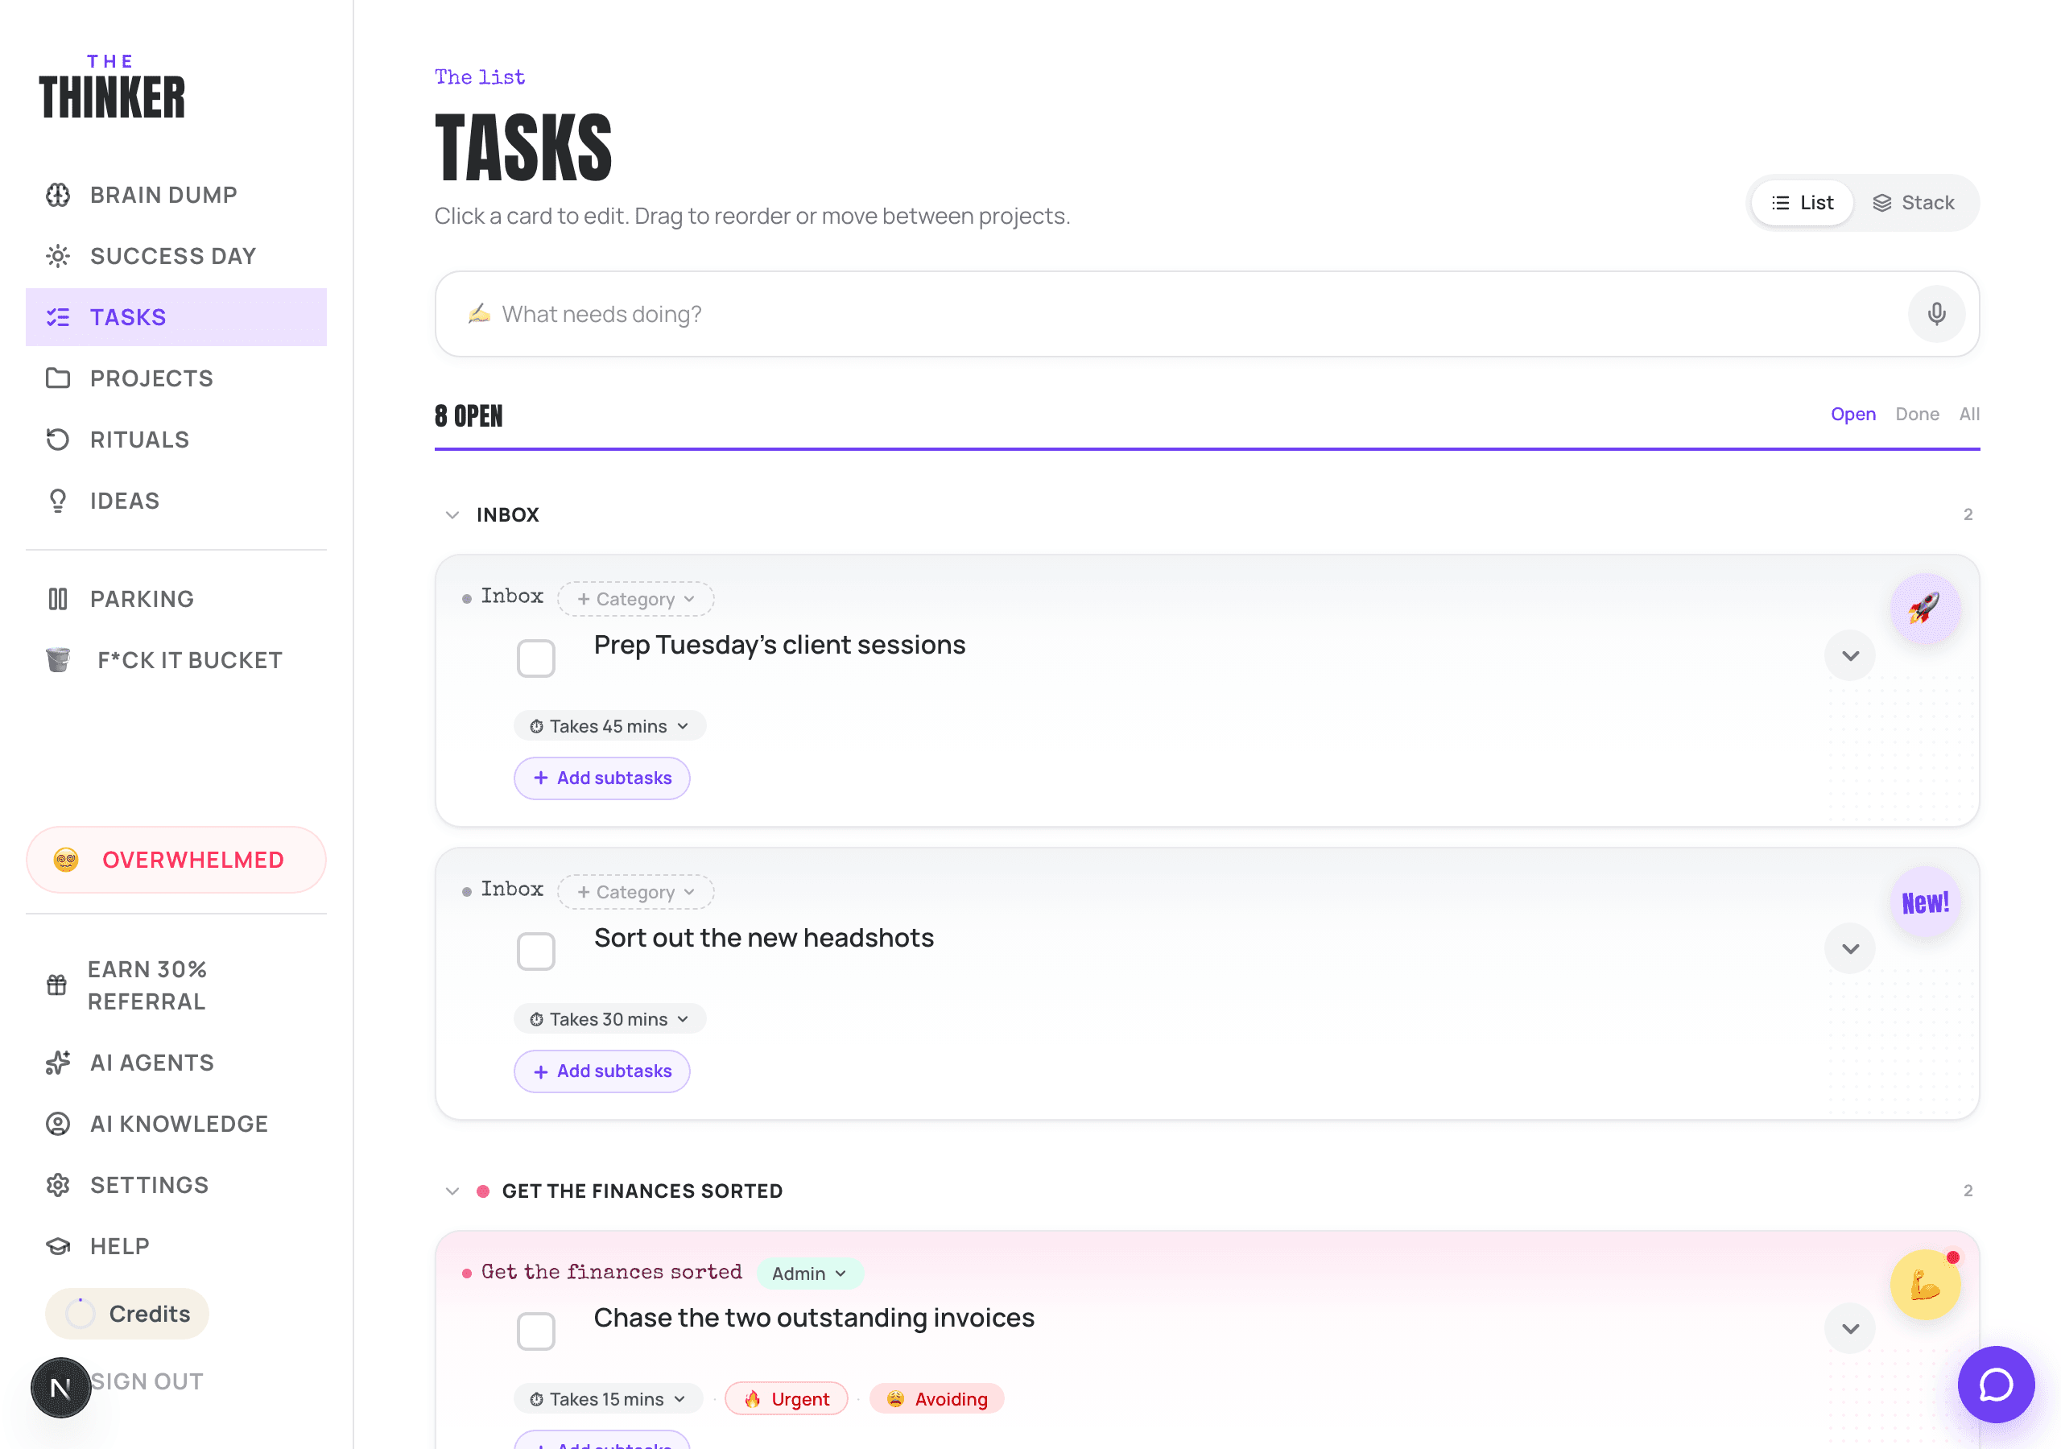Open Takes 45 mins duration dropdown

click(x=609, y=725)
